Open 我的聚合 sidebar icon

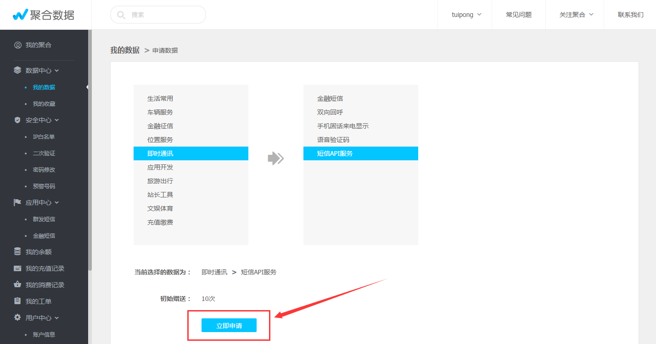coord(17,45)
